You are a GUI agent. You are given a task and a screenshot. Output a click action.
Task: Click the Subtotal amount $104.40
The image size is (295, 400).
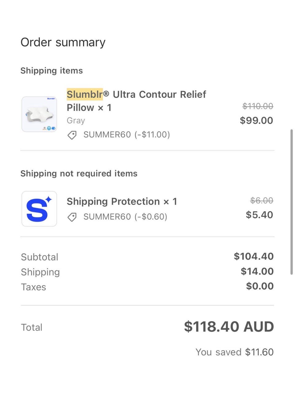click(254, 256)
